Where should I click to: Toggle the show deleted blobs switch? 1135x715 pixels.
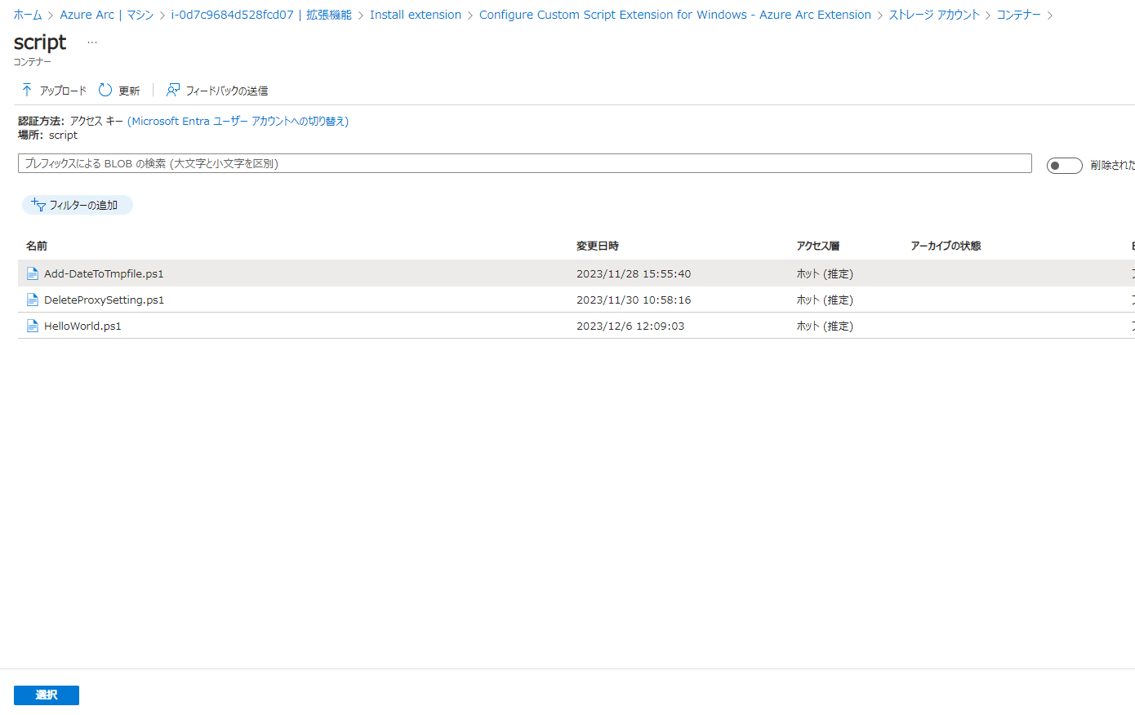pos(1064,165)
